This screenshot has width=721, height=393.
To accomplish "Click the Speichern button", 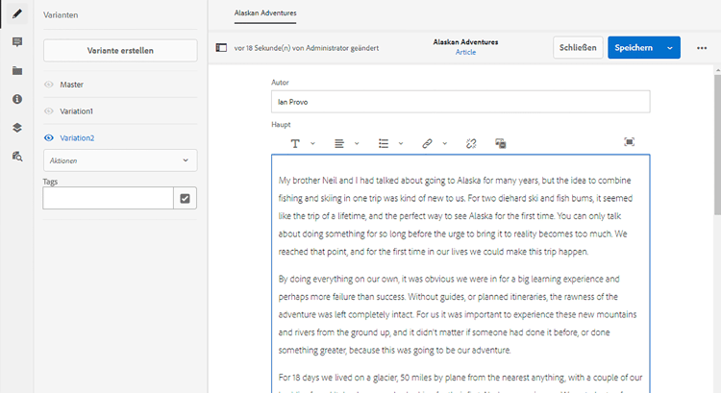I will pos(634,48).
